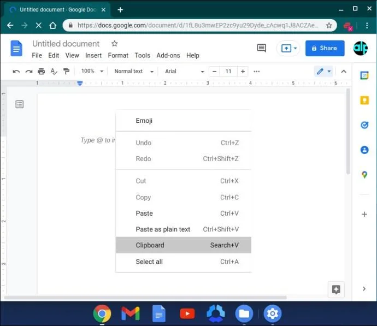Screen dimensions: 377x326
Task: Open Contacts in side panel
Action: [364, 150]
